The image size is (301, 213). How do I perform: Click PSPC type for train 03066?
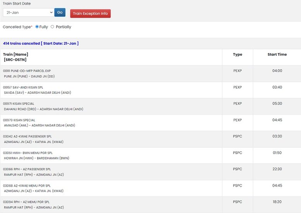point(237,169)
